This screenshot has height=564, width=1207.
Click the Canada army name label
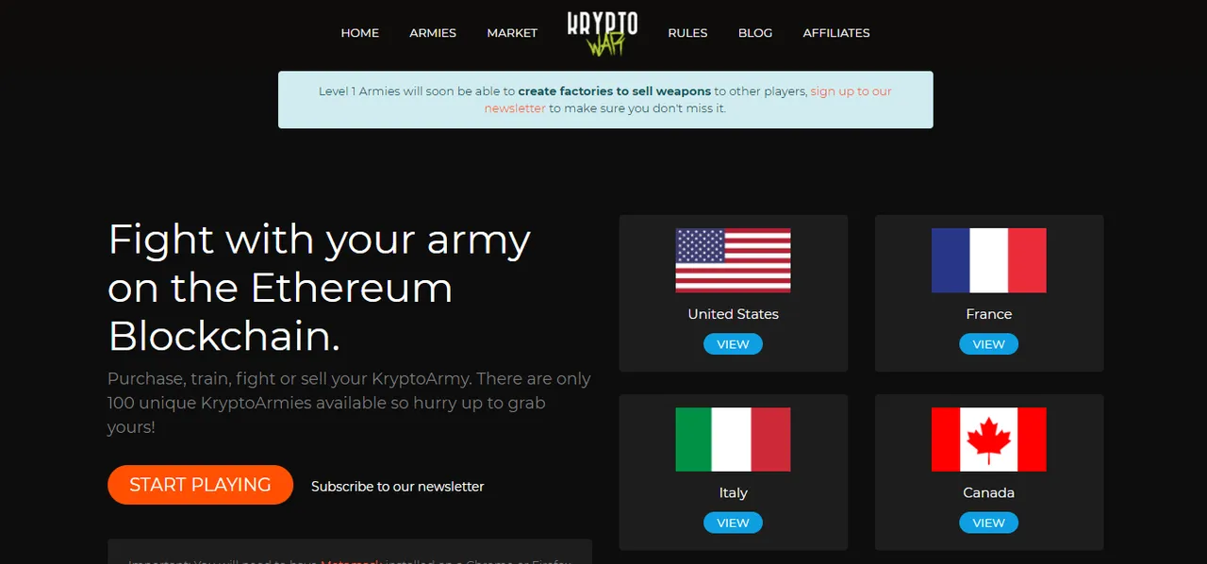988,492
